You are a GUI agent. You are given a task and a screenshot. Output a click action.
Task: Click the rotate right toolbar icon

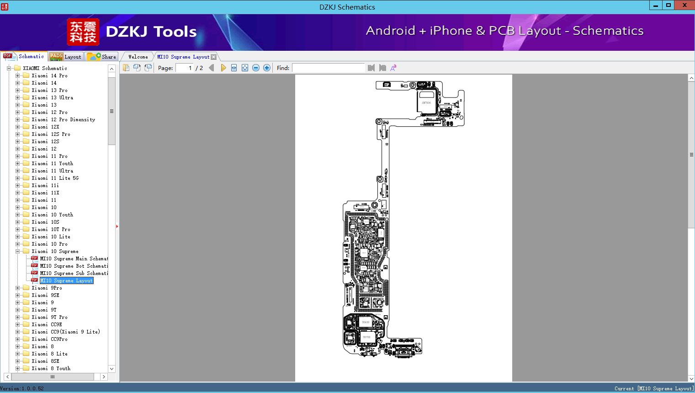(x=148, y=68)
